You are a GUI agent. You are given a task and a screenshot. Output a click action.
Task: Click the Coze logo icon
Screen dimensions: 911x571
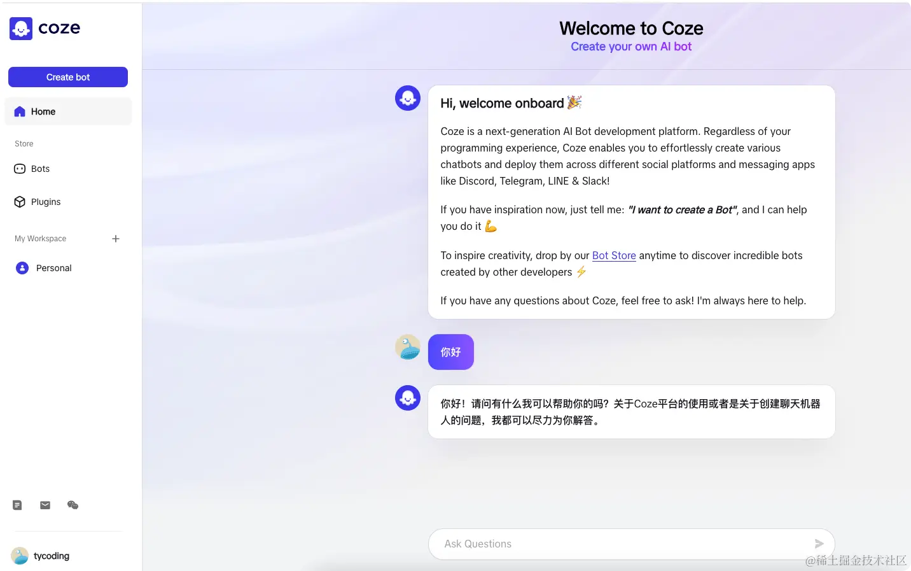(x=21, y=28)
